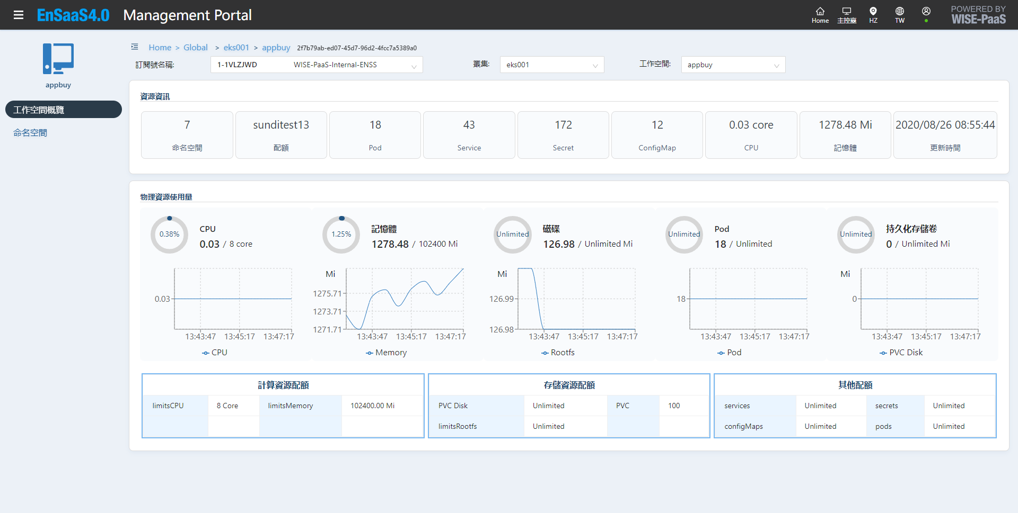Image resolution: width=1018 pixels, height=513 pixels.
Task: Click the 102400.00 Mi value cell
Action: click(x=382, y=406)
